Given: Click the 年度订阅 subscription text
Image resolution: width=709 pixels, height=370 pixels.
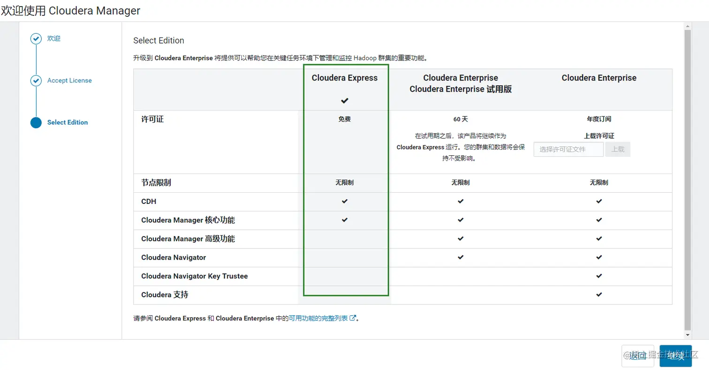Looking at the screenshot, I should pyautogui.click(x=599, y=119).
